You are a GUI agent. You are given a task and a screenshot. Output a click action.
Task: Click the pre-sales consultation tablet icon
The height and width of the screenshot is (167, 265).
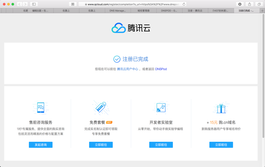(x=40, y=107)
